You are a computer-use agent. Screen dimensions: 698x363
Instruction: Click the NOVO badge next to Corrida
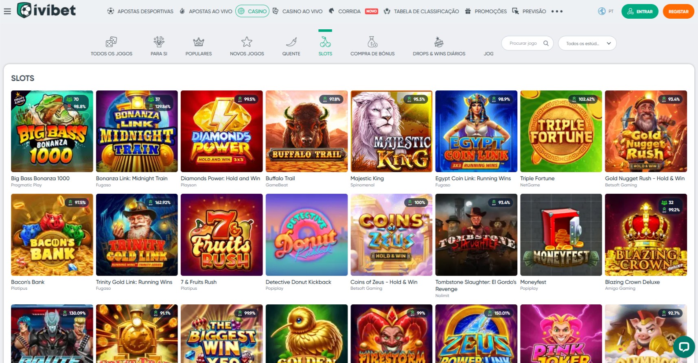point(371,11)
